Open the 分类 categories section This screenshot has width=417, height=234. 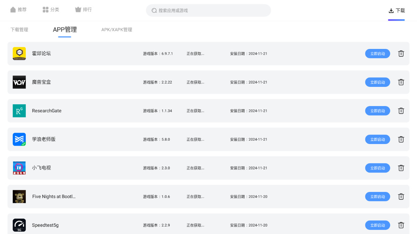pos(51,10)
